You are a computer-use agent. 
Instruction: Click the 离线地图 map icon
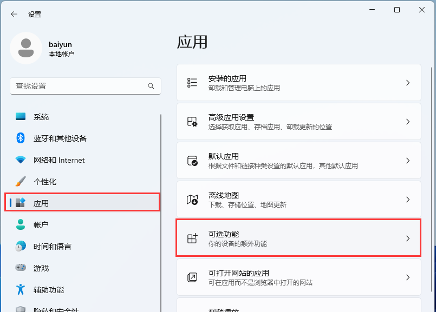(x=192, y=199)
